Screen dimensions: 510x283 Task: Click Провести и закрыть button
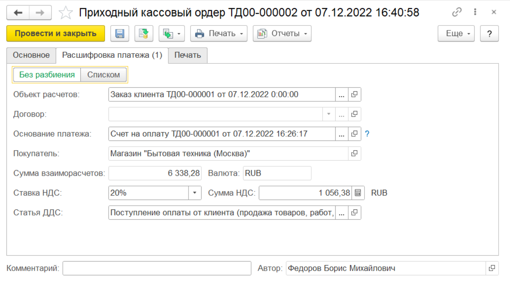(55, 34)
